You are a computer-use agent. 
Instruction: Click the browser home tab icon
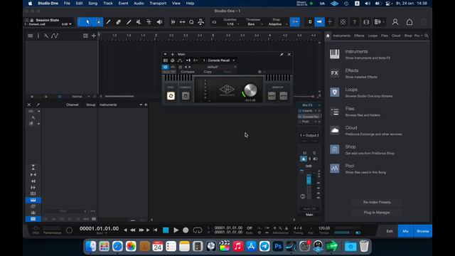click(328, 36)
